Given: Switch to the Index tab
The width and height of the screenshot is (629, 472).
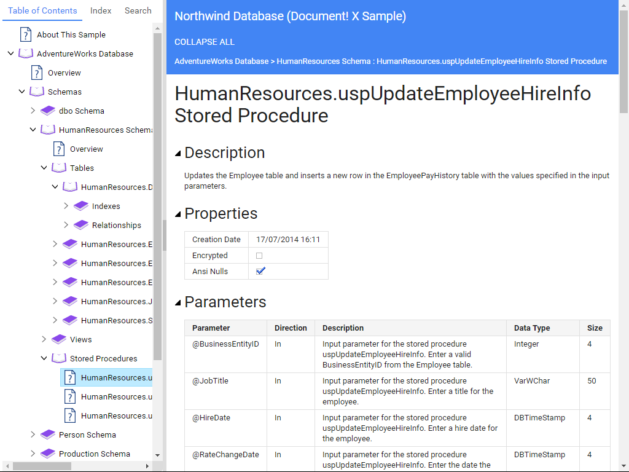Looking at the screenshot, I should point(101,11).
